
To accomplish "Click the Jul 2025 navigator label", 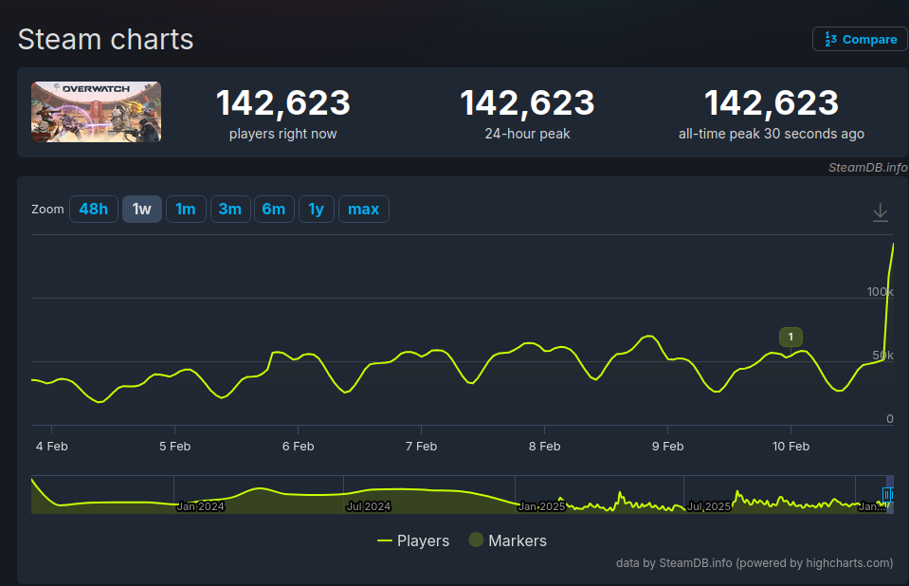I will [x=708, y=506].
